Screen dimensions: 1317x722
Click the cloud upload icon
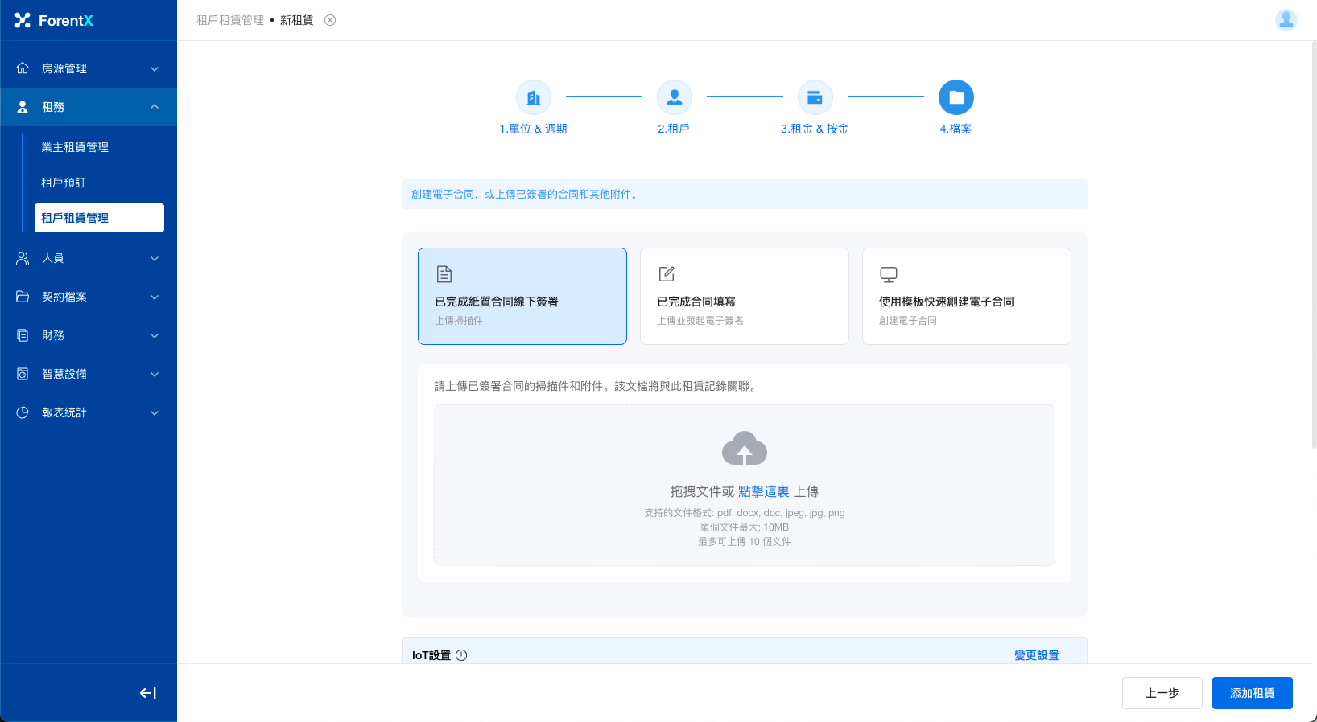coord(744,449)
